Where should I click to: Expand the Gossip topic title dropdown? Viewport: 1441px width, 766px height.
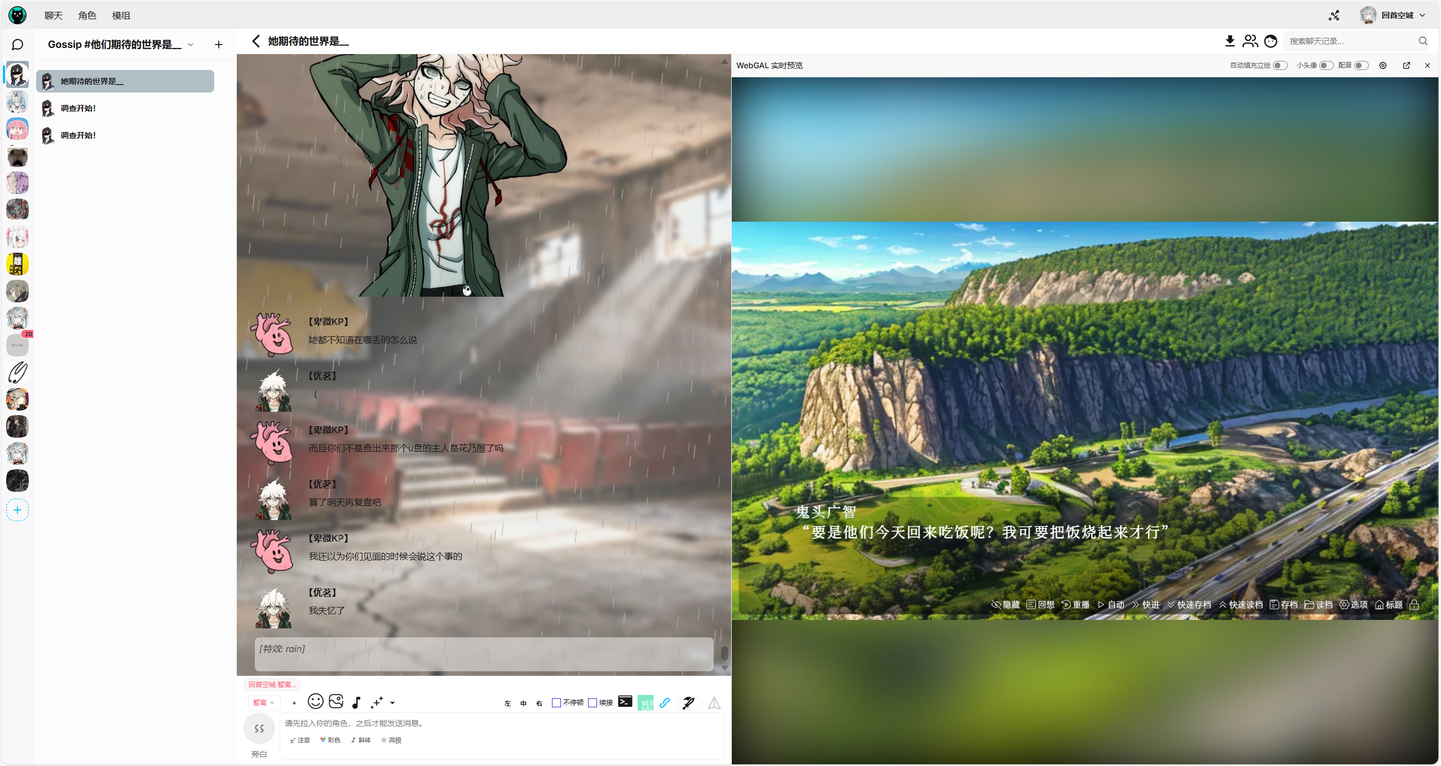point(191,44)
